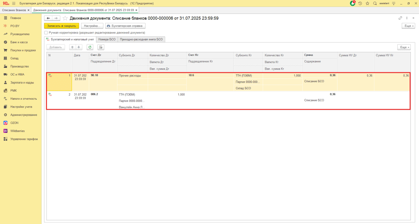Viewport: 419px width, 224px height.
Task: Click the favorites star in title bar
Action: click(367, 3)
